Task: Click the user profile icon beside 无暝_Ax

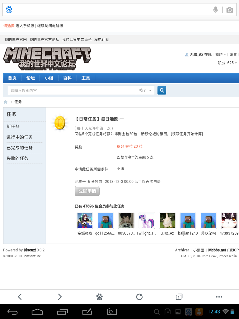Action: click(x=186, y=55)
